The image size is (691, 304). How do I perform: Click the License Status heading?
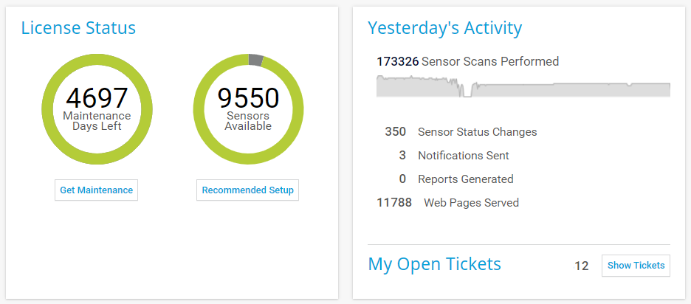(78, 28)
